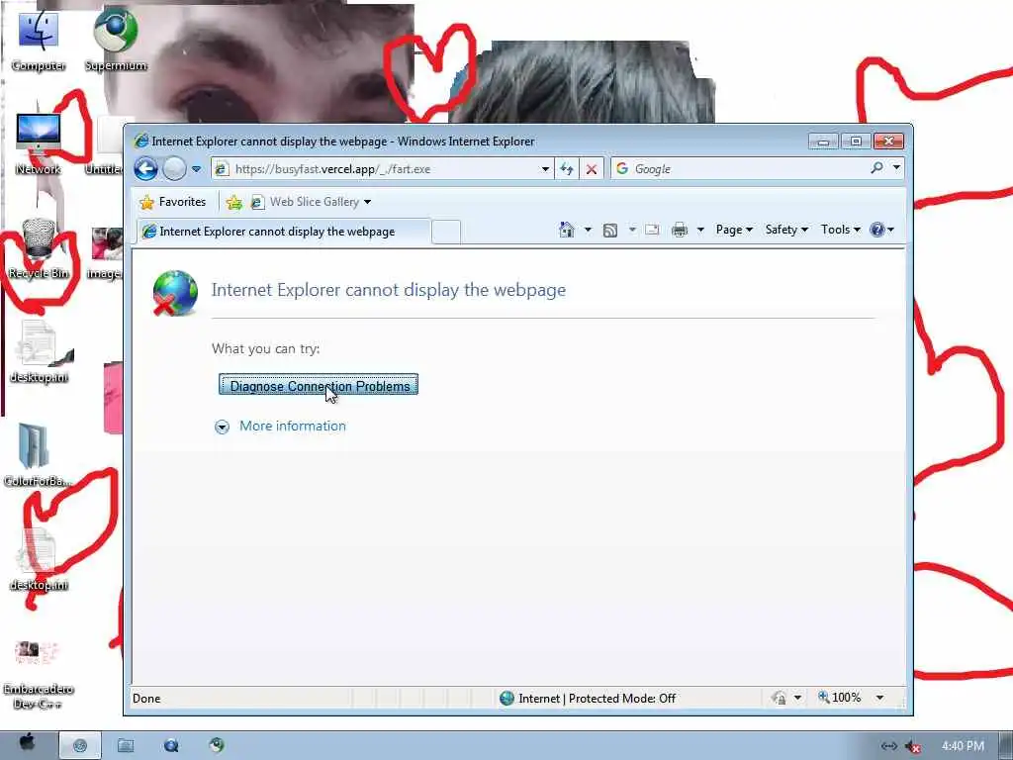Click Diagnose Connection Problems button
This screenshot has width=1013, height=760.
pyautogui.click(x=319, y=385)
